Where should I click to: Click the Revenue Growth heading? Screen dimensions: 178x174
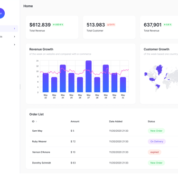point(41,49)
